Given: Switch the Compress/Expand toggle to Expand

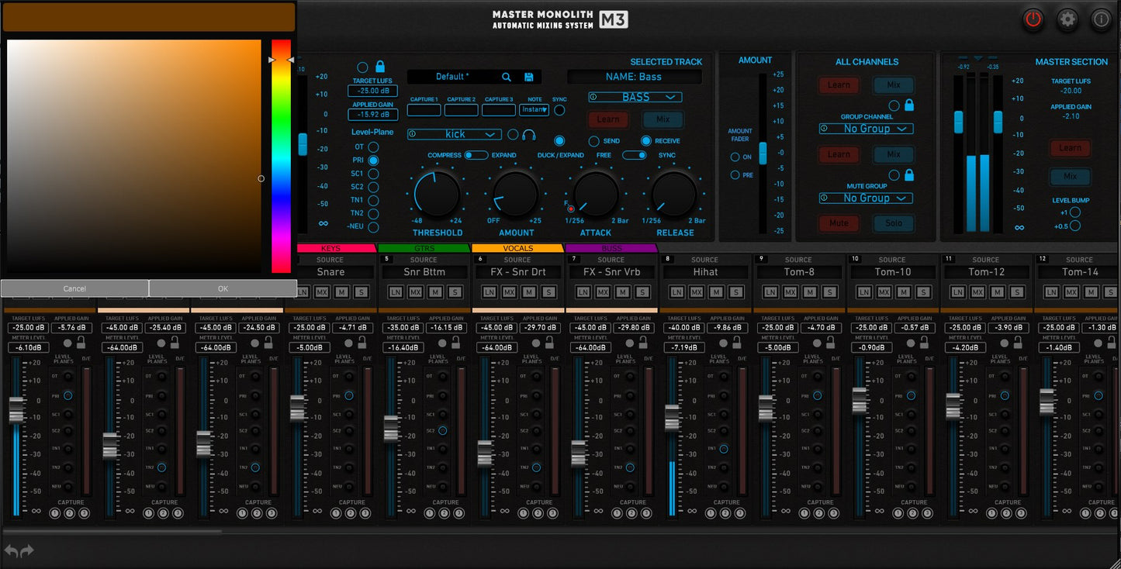Looking at the screenshot, I should click(x=481, y=155).
